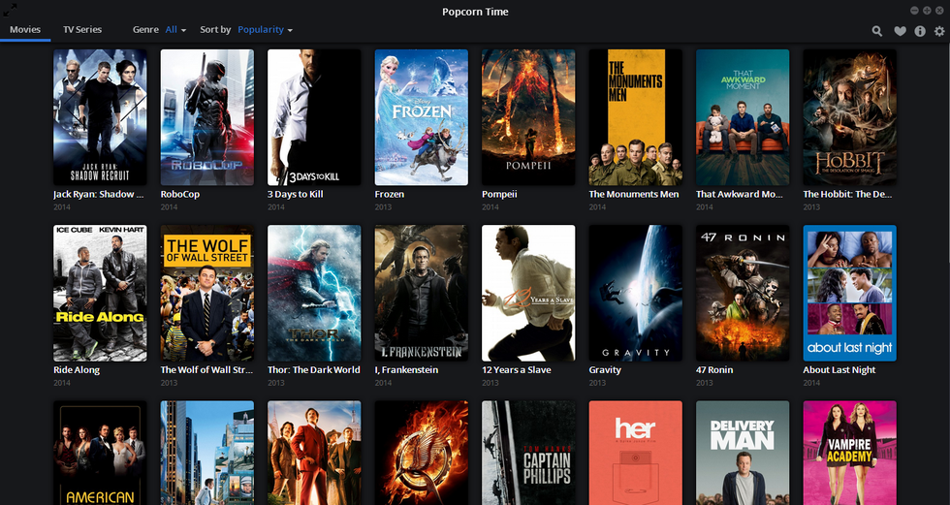This screenshot has width=950, height=505.
Task: Expand the Genre dropdown
Action: [175, 30]
